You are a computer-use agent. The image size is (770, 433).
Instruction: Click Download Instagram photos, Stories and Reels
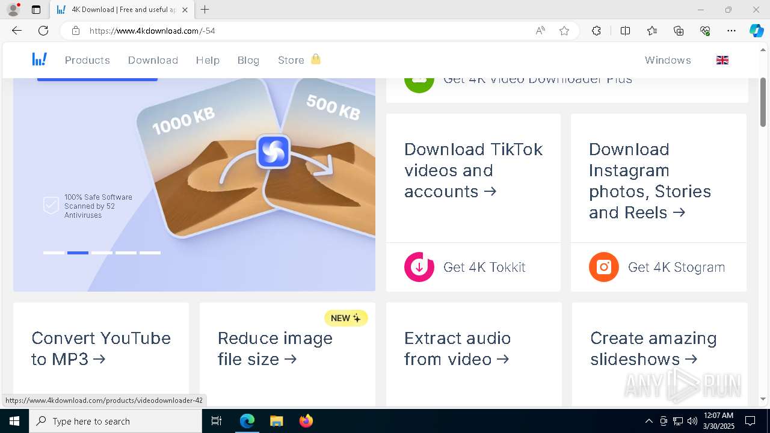(650, 180)
